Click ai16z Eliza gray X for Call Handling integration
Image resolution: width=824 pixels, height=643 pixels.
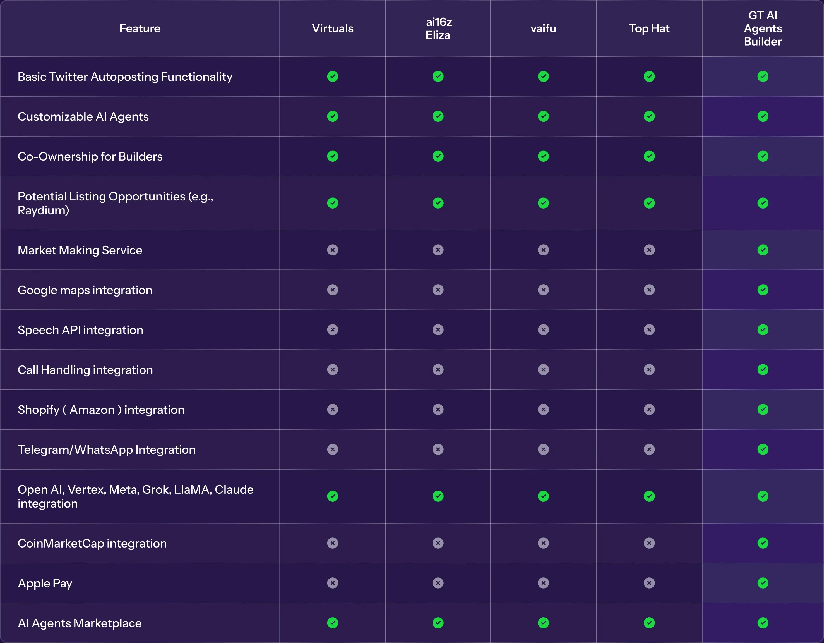tap(438, 370)
